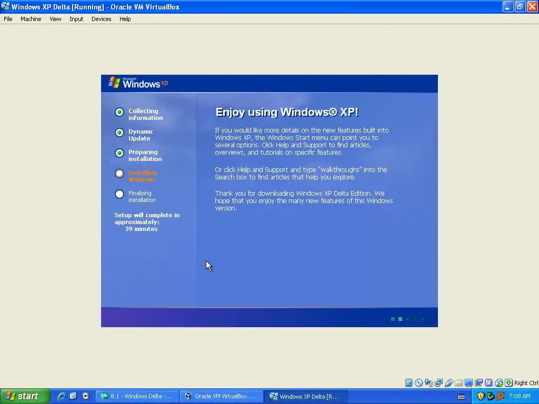Minimize the VirtualBox VM window
539x404 pixels.
[x=508, y=6]
